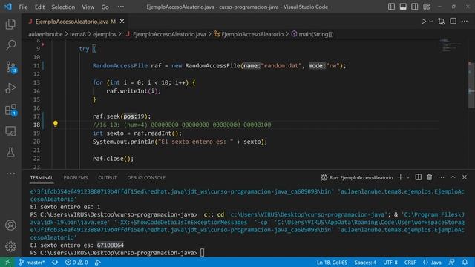This screenshot has height=267, width=475.
Task: Open feedback icon in status bar
Action: pyautogui.click(x=452, y=262)
